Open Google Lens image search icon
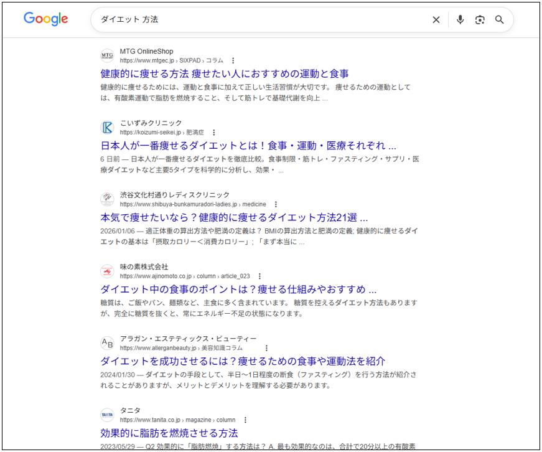Screen dimensions: 542x452 click(x=480, y=19)
